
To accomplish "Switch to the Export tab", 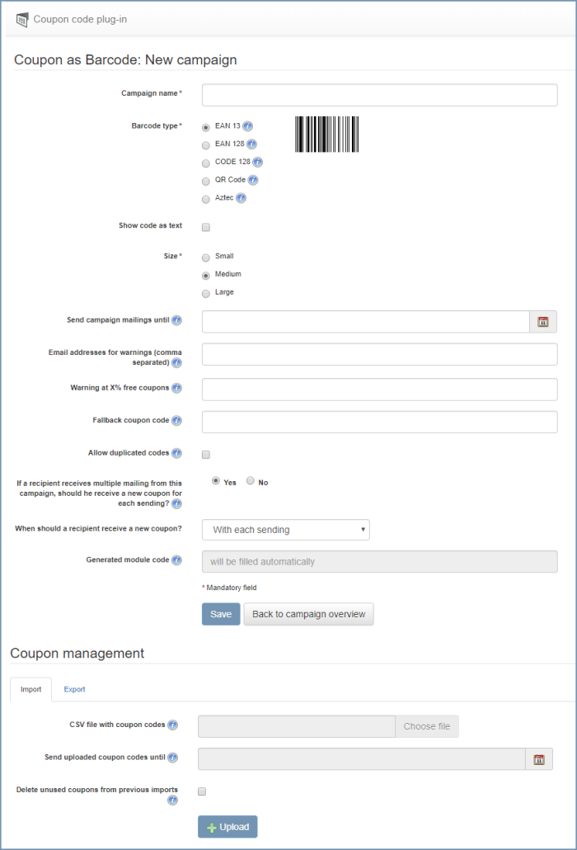I will coord(74,690).
